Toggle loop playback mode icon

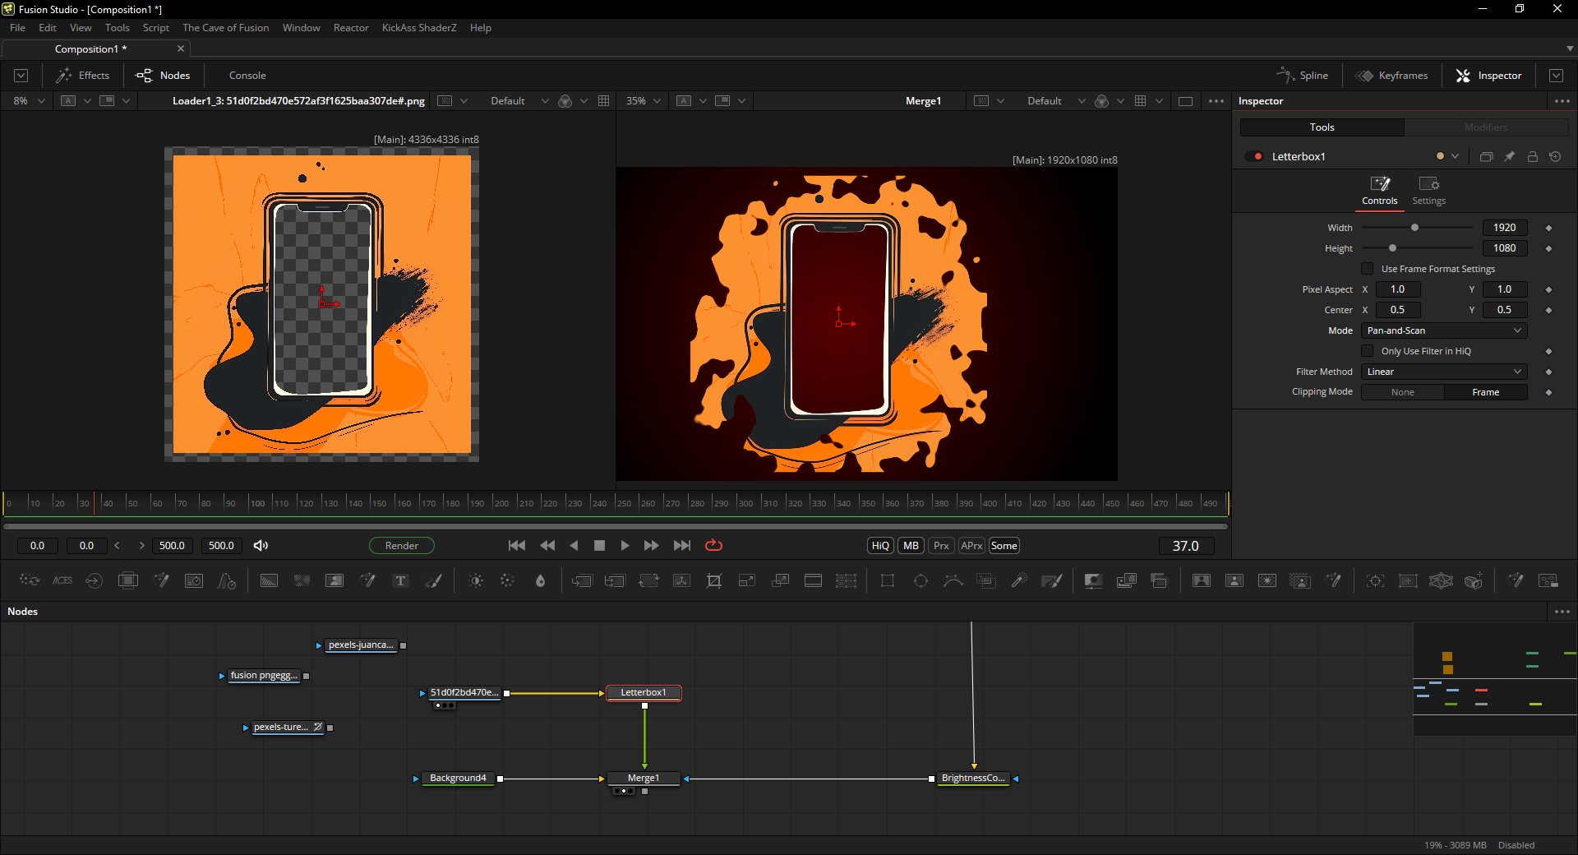click(713, 545)
